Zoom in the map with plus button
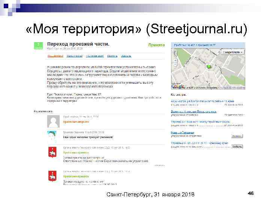The image size is (270, 202). (x=175, y=61)
